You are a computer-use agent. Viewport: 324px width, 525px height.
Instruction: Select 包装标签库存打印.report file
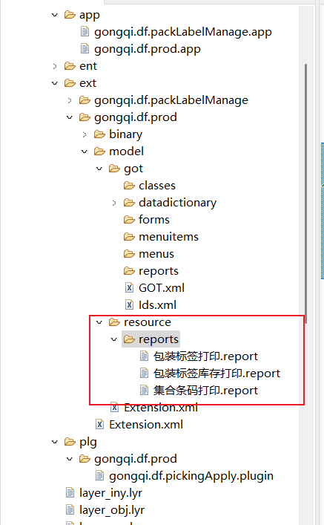click(216, 373)
